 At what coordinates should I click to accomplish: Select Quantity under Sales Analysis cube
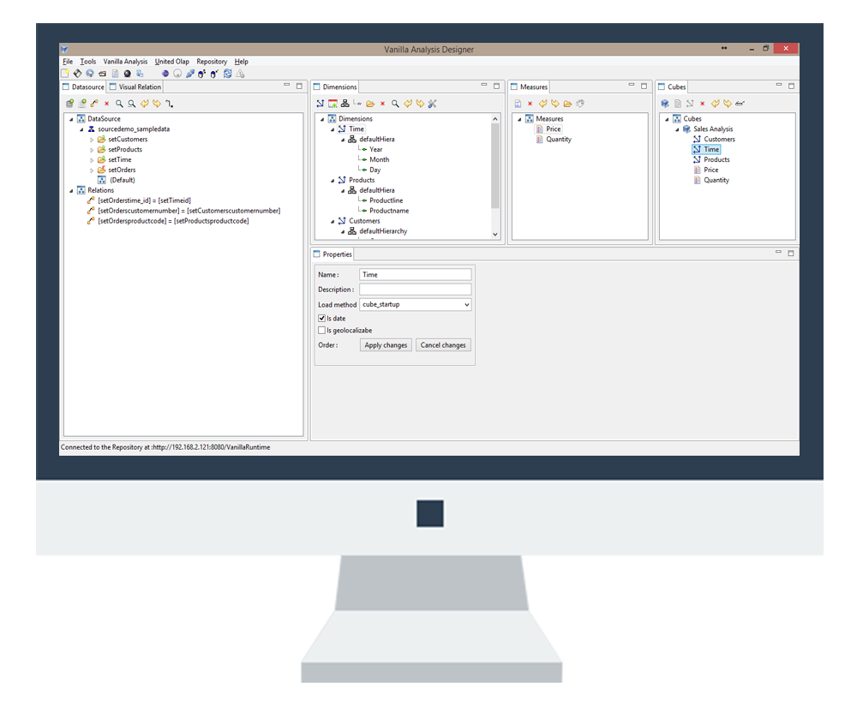coord(716,181)
